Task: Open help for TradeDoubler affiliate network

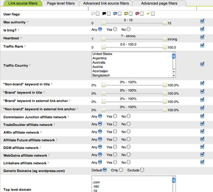Action: pos(54,125)
